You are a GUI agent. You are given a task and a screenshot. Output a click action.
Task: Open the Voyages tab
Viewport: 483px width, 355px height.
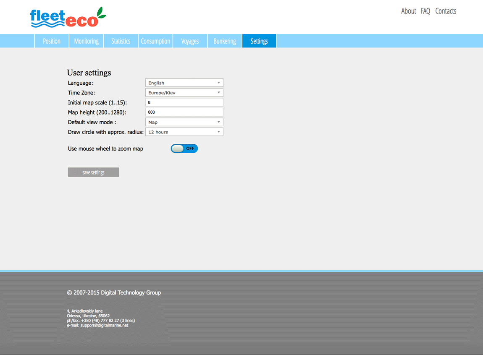click(190, 41)
